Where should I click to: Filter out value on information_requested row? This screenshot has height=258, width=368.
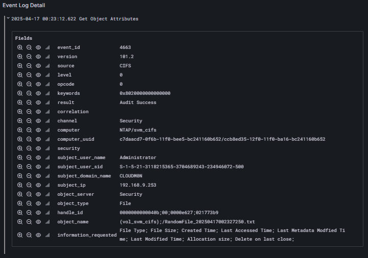[29, 235]
